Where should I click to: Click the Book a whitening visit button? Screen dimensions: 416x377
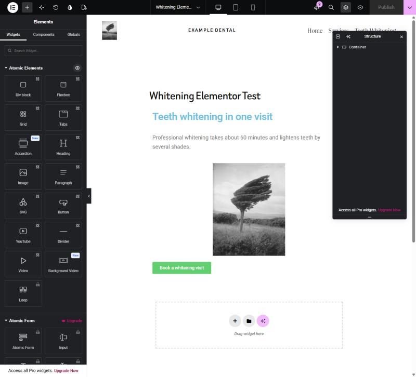click(x=181, y=268)
